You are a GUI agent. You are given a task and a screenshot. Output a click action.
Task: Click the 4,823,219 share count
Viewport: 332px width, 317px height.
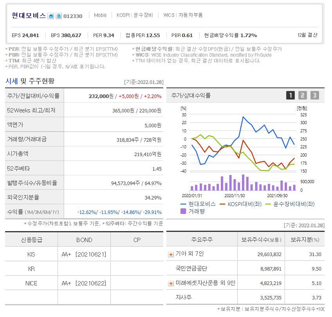coord(271,283)
